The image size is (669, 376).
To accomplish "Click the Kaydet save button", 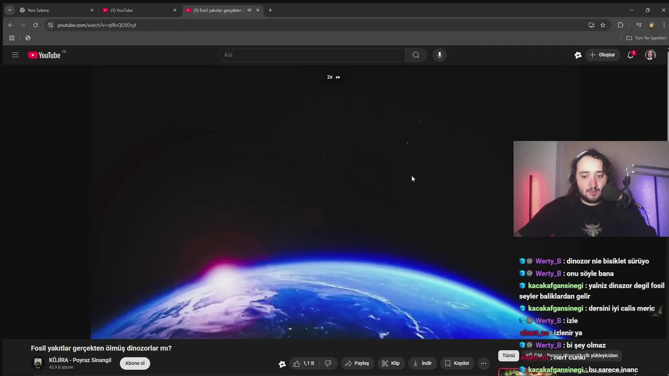I will pyautogui.click(x=457, y=363).
